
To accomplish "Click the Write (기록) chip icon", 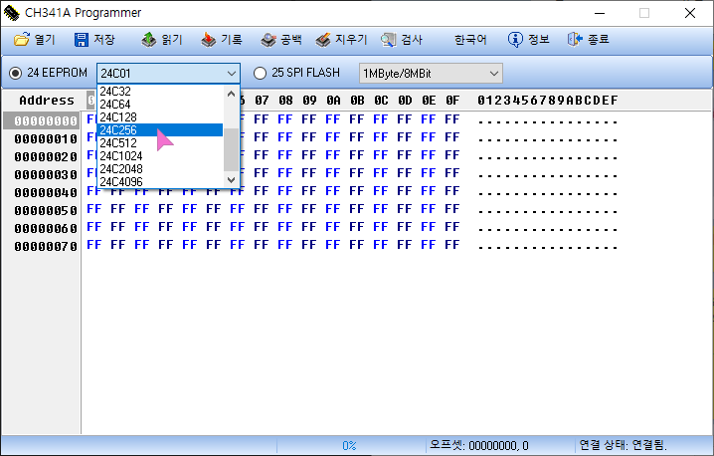I will (208, 40).
